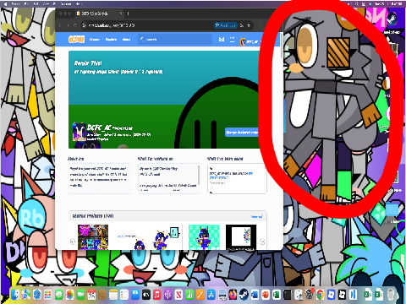Open the Scratch messages envelope icon
Image resolution: width=406 pixels, height=304 pixels.
click(222, 40)
